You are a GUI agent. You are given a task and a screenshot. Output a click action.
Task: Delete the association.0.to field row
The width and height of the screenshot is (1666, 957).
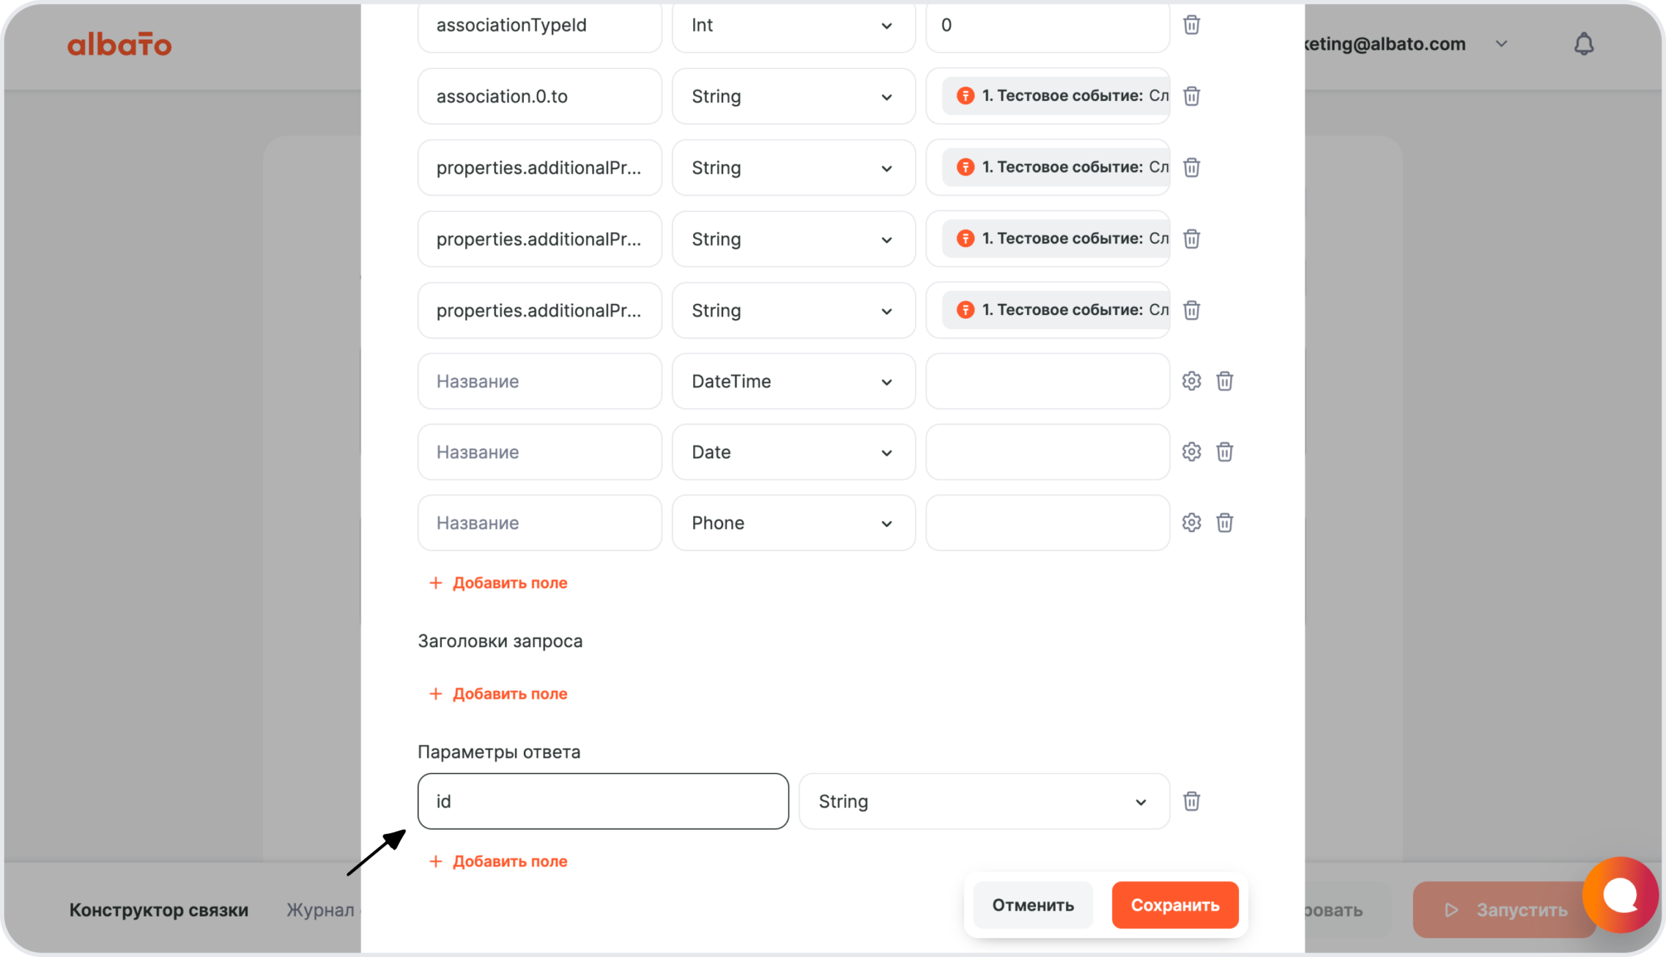1192,96
